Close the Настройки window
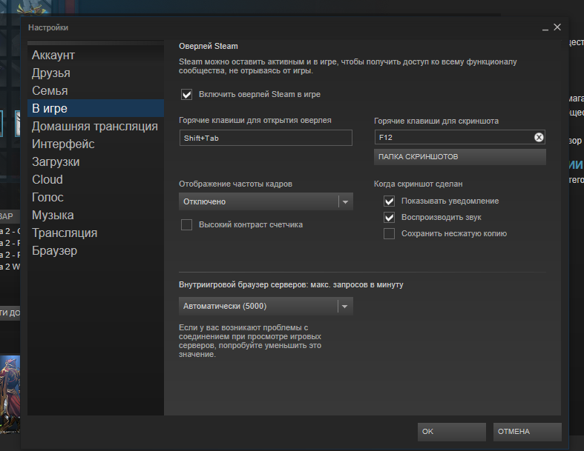Image resolution: width=584 pixels, height=451 pixels. [x=557, y=27]
